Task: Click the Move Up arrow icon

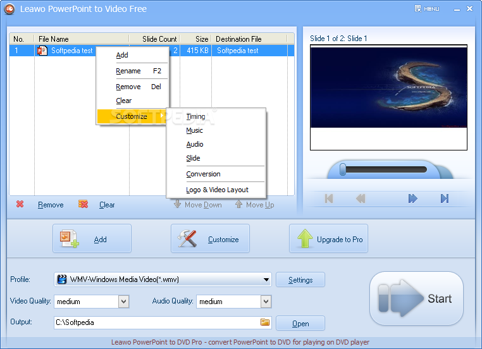Action: coord(238,204)
